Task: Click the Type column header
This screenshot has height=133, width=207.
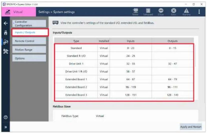Action: coord(76,41)
